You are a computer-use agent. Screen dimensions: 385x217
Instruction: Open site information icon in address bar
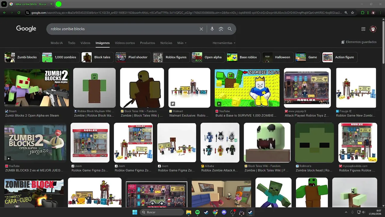27,13
